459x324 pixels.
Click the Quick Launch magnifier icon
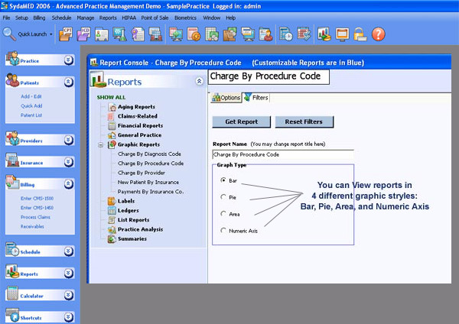click(x=8, y=34)
